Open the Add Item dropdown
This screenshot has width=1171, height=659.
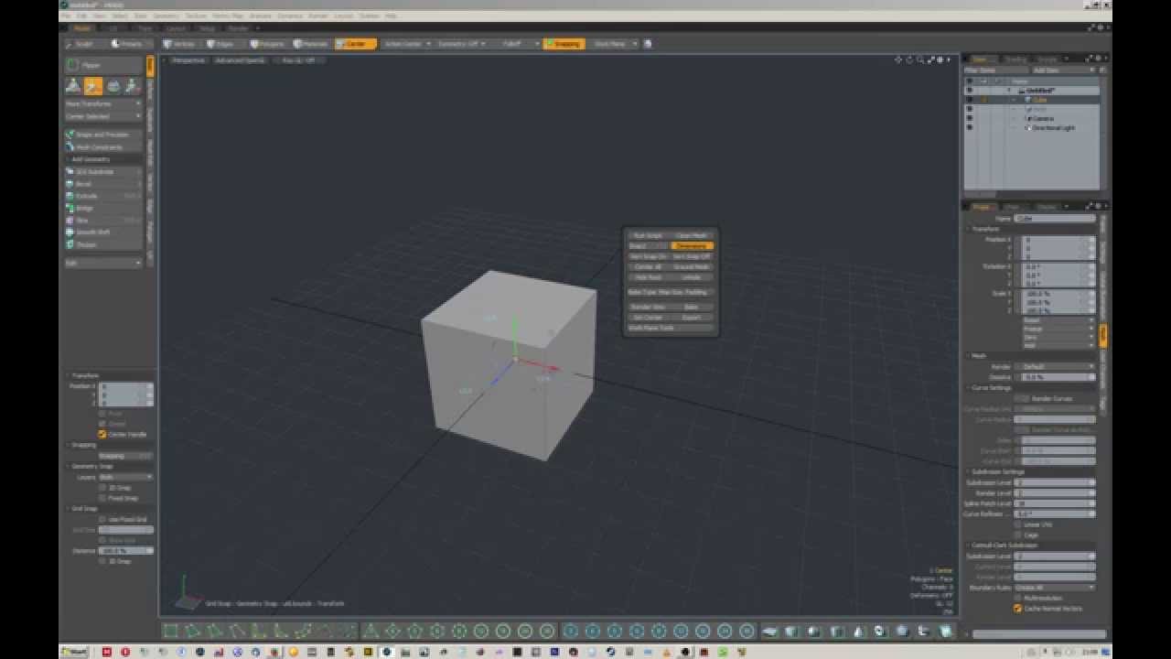1064,70
